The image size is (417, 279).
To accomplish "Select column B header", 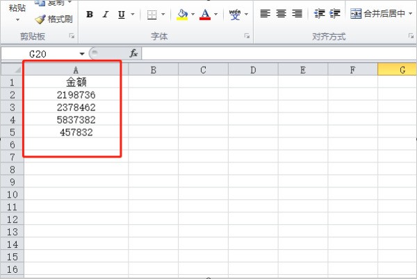I will (152, 69).
